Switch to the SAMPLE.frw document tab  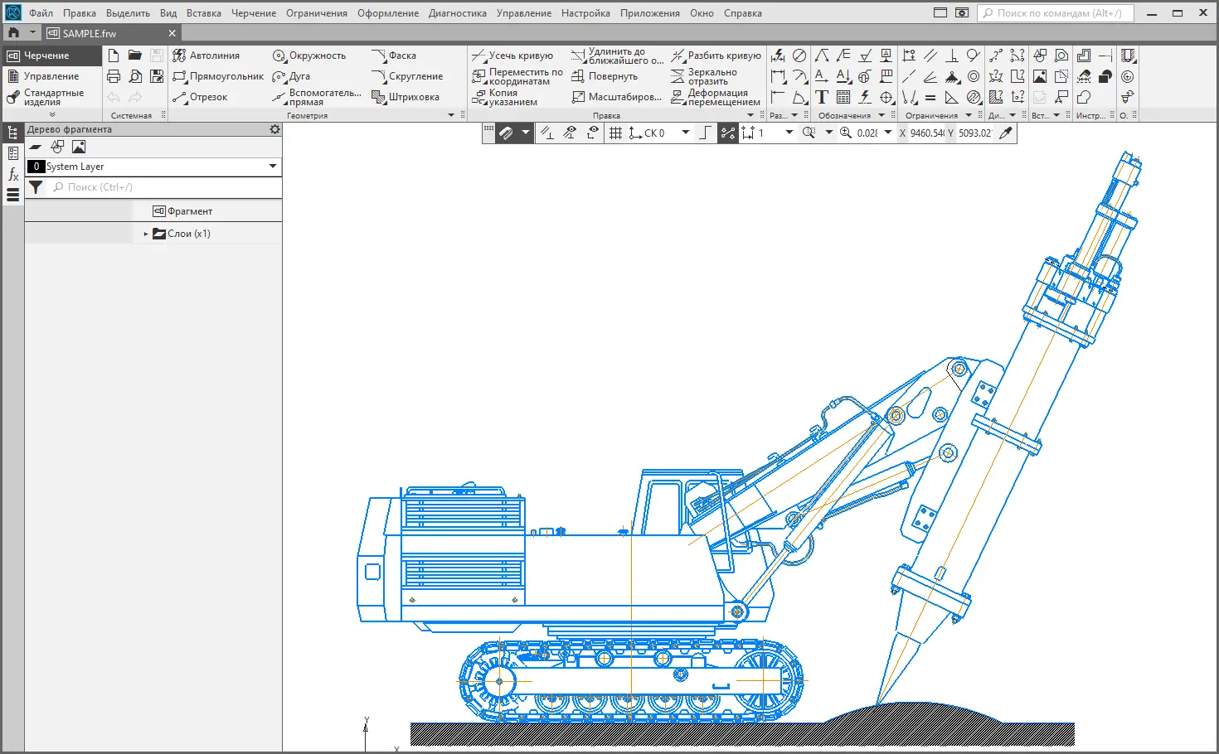90,33
